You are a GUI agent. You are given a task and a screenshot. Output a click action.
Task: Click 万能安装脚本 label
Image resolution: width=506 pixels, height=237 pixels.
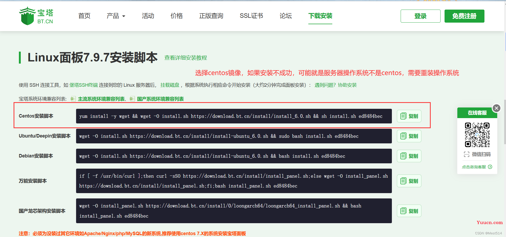pyautogui.click(x=33, y=181)
